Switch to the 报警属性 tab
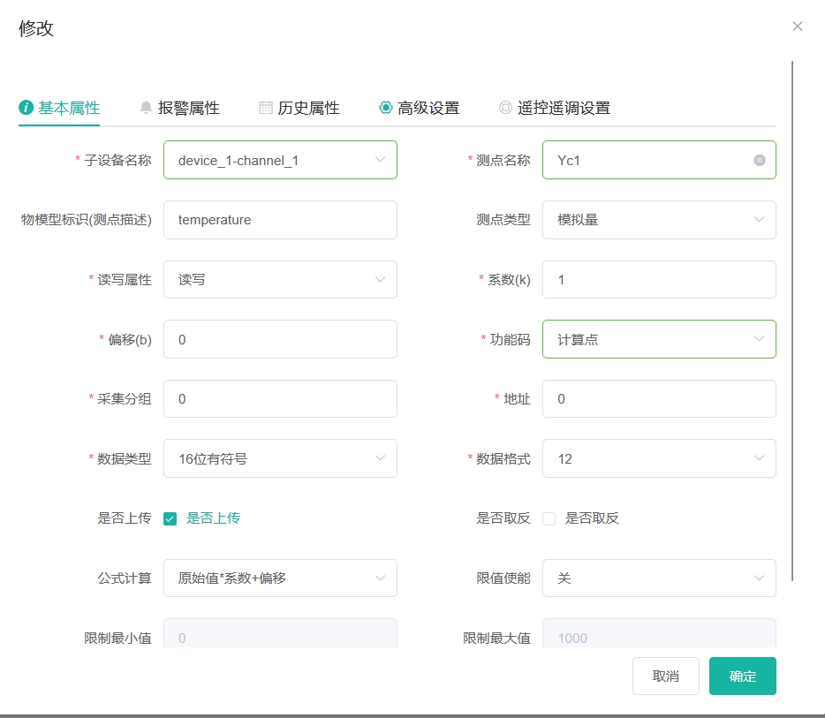The height and width of the screenshot is (718, 825). 179,108
